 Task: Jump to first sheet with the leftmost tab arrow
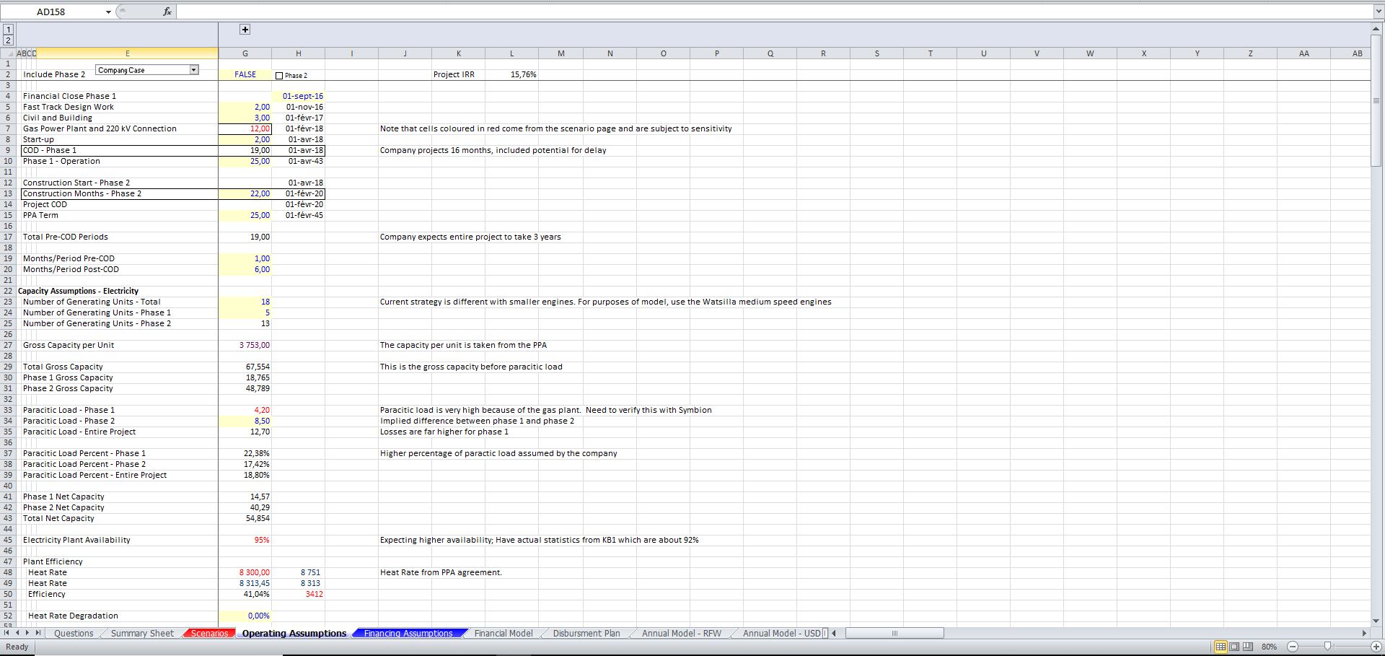(6, 633)
